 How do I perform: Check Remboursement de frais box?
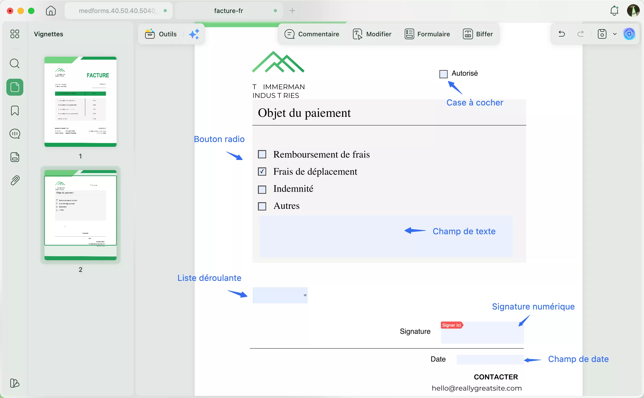pyautogui.click(x=262, y=154)
